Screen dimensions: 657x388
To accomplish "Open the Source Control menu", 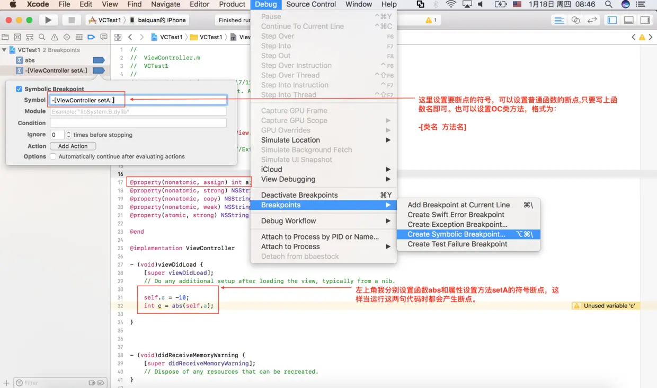I will pos(311,4).
